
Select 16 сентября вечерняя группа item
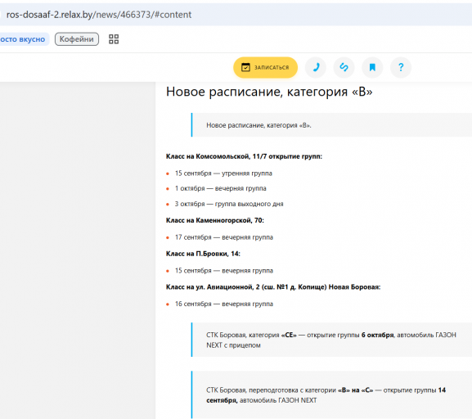point(224,304)
